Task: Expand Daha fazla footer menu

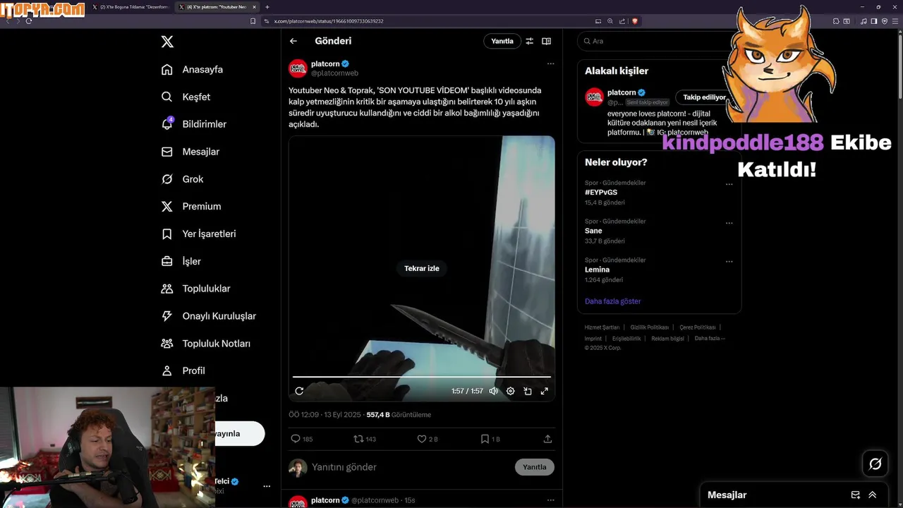Action: click(x=709, y=338)
